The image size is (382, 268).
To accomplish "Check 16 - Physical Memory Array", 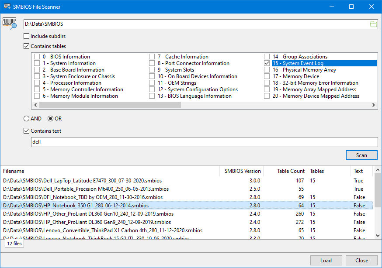I will 267,70.
